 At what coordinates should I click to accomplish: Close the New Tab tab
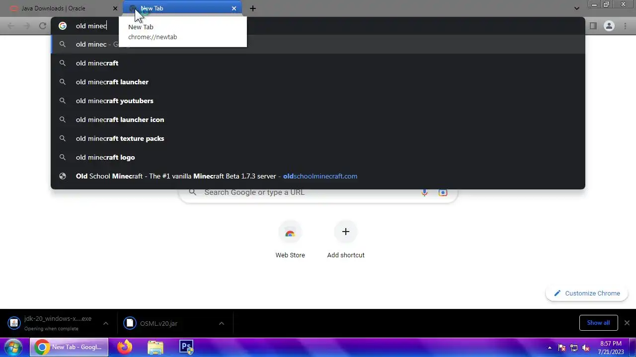pyautogui.click(x=234, y=8)
